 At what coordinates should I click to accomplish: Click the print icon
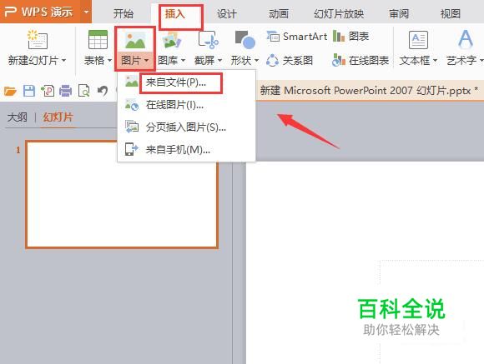coord(65,91)
